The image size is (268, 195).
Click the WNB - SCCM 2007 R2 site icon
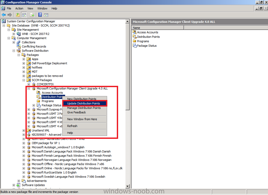pos(19,34)
